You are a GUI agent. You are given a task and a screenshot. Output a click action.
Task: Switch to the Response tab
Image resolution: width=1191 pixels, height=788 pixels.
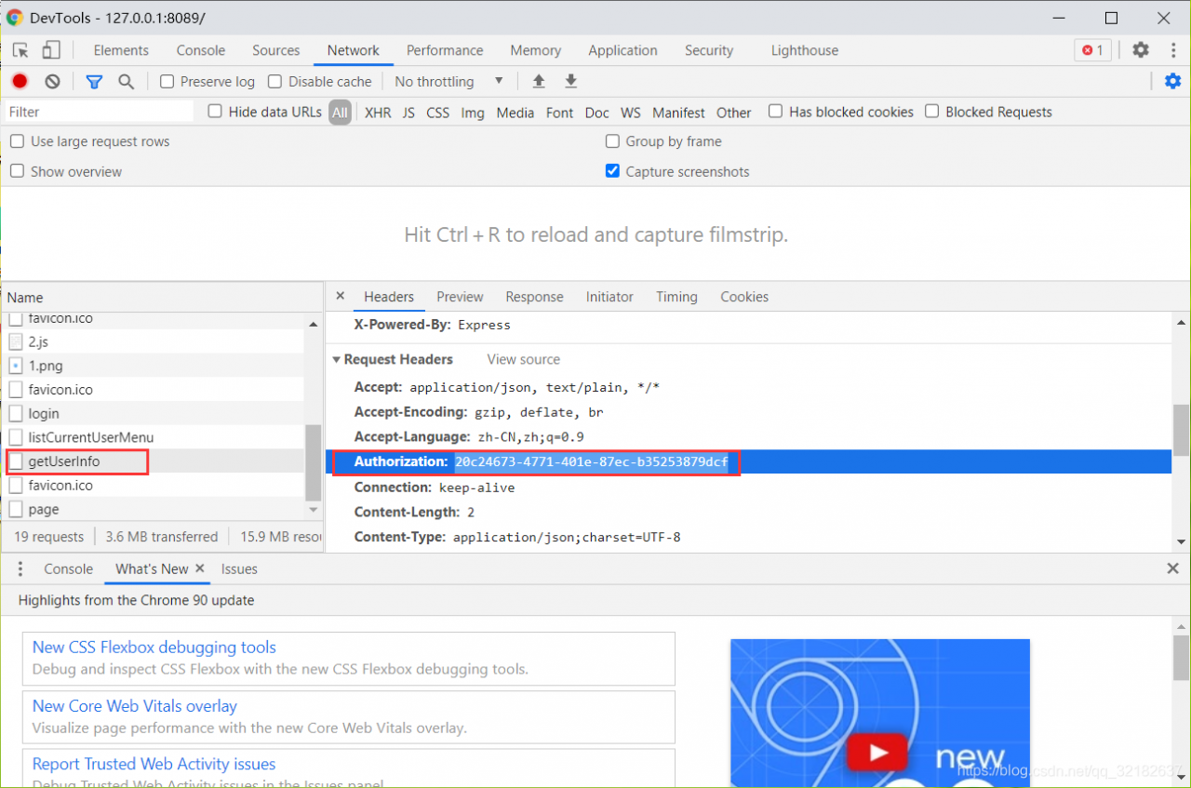point(534,297)
